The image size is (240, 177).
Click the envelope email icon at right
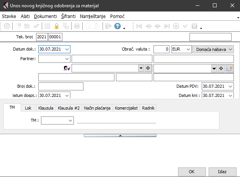[x=229, y=68]
